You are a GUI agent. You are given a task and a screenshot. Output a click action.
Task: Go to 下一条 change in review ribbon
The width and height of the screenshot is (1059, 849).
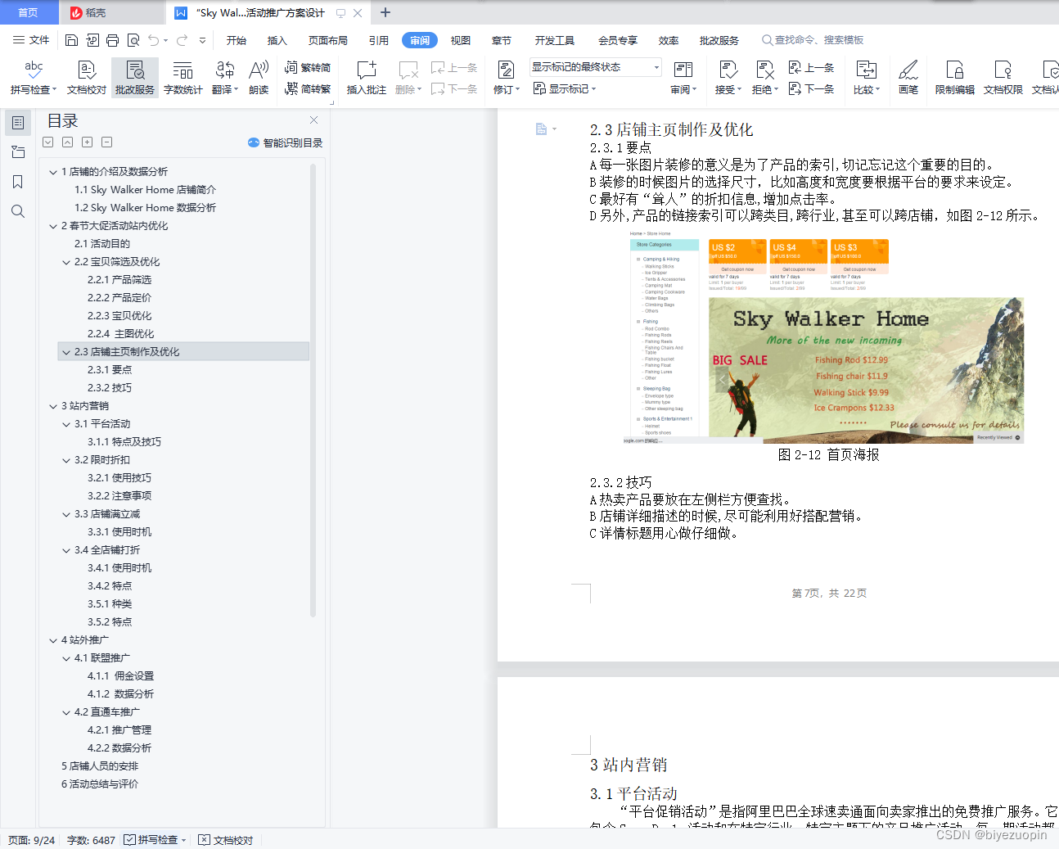pyautogui.click(x=811, y=89)
